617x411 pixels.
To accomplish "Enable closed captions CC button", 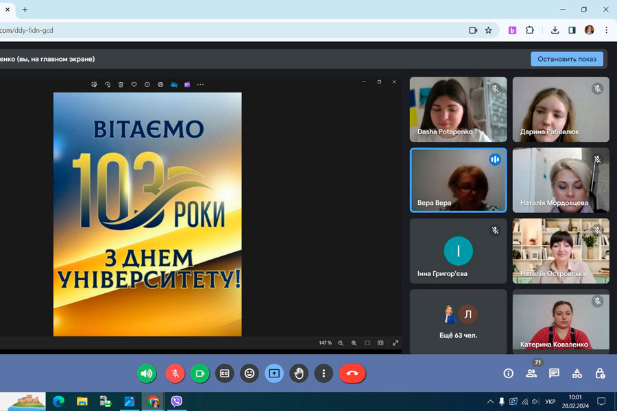I will (x=225, y=373).
